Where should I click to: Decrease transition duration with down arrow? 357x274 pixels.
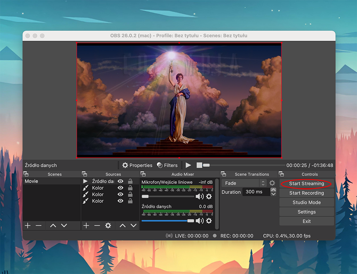coord(273,194)
